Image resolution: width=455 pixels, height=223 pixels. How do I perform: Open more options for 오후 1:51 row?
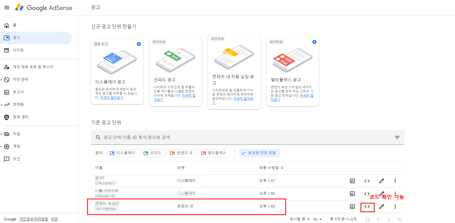point(395,181)
